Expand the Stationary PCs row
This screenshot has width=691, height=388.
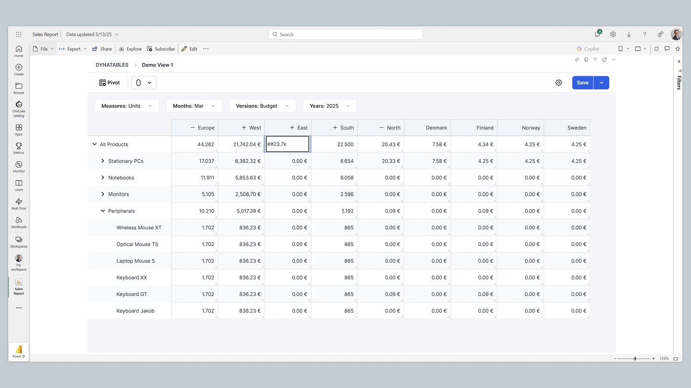point(103,161)
